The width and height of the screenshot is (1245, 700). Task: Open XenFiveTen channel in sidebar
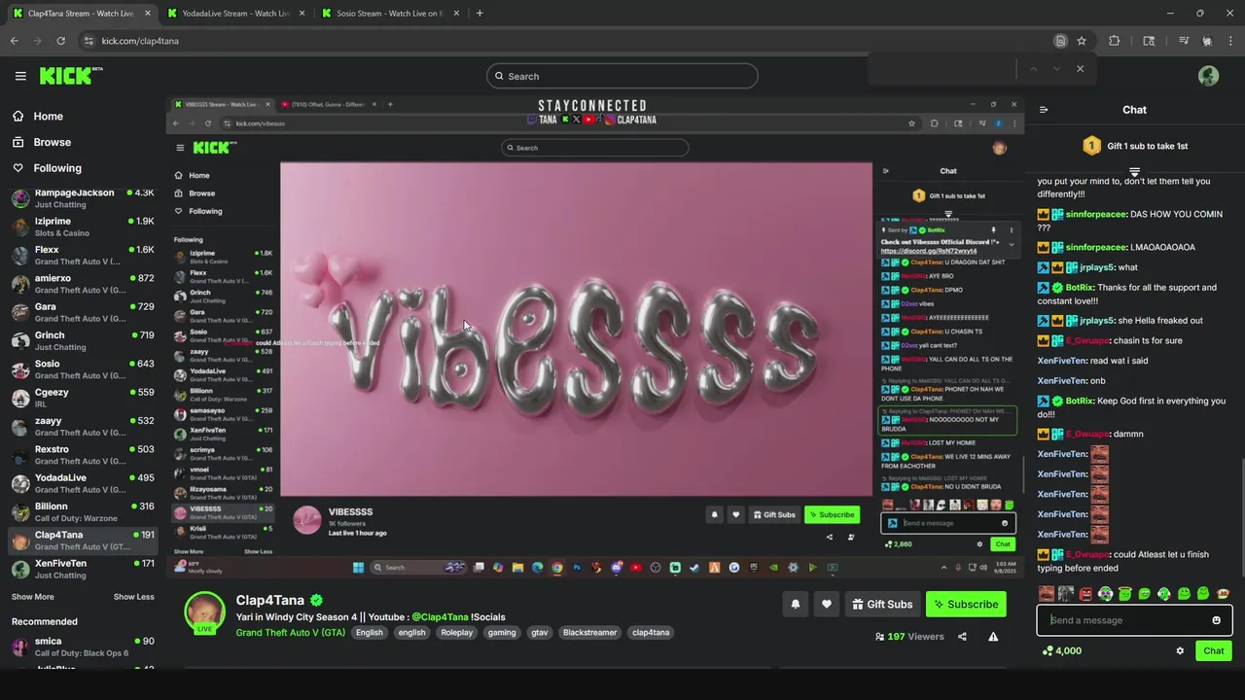pyautogui.click(x=83, y=569)
